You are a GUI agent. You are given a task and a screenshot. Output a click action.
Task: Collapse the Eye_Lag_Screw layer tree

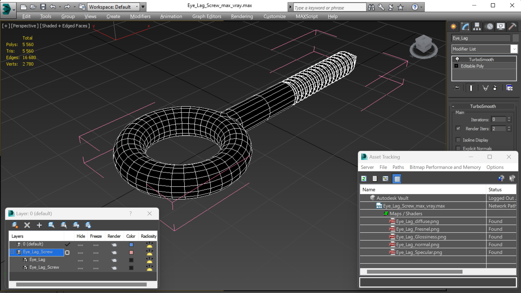click(12, 252)
